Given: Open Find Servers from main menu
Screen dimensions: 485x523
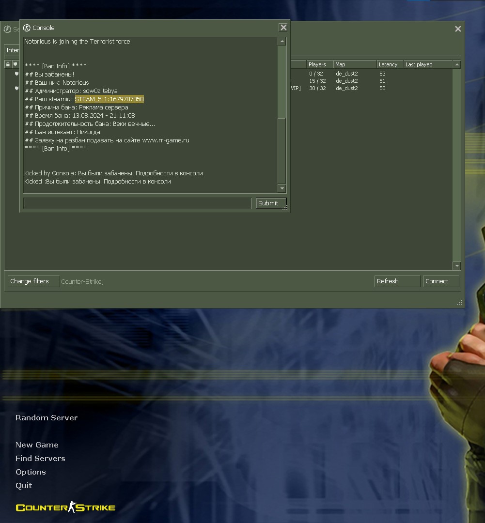Looking at the screenshot, I should pyautogui.click(x=40, y=458).
